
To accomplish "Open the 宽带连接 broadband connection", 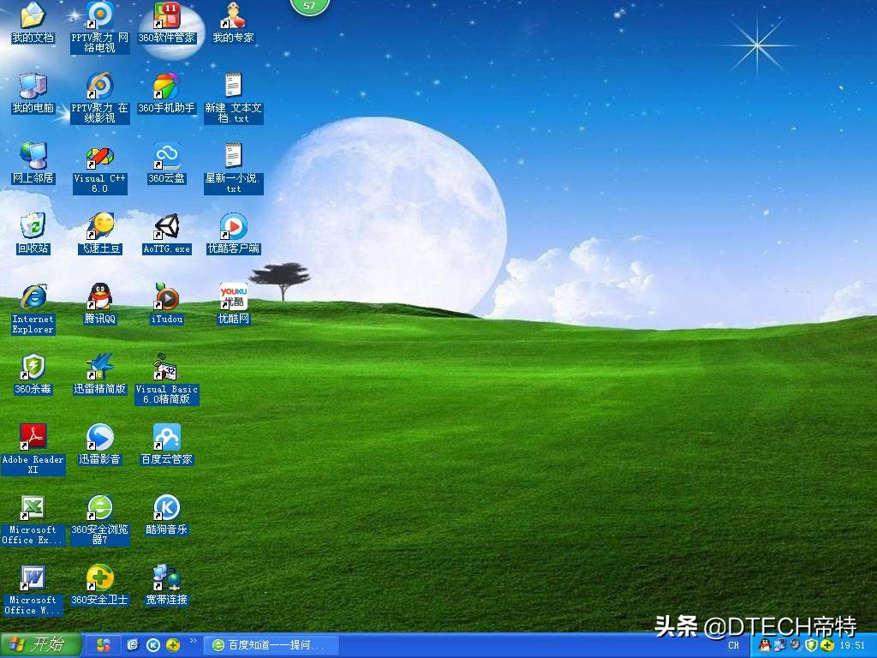I will coord(166,581).
